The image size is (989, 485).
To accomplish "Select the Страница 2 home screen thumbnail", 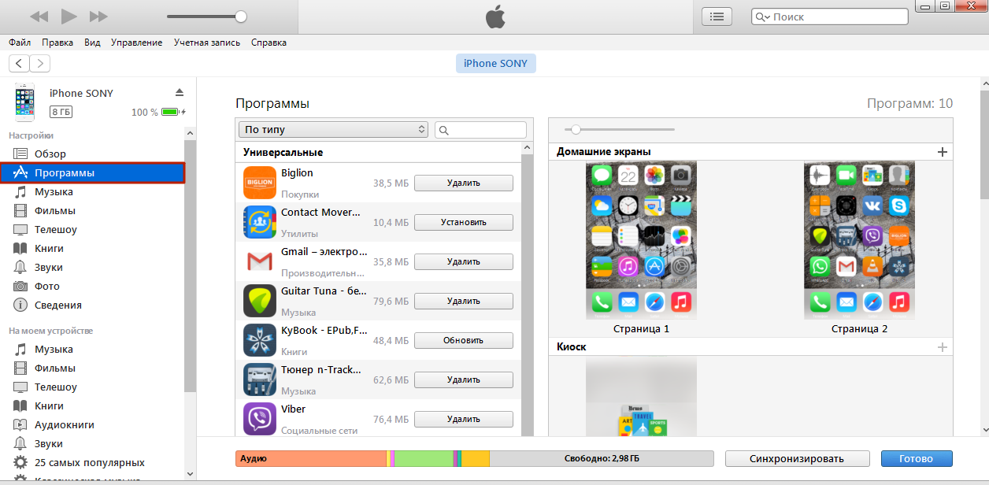I will pos(859,240).
